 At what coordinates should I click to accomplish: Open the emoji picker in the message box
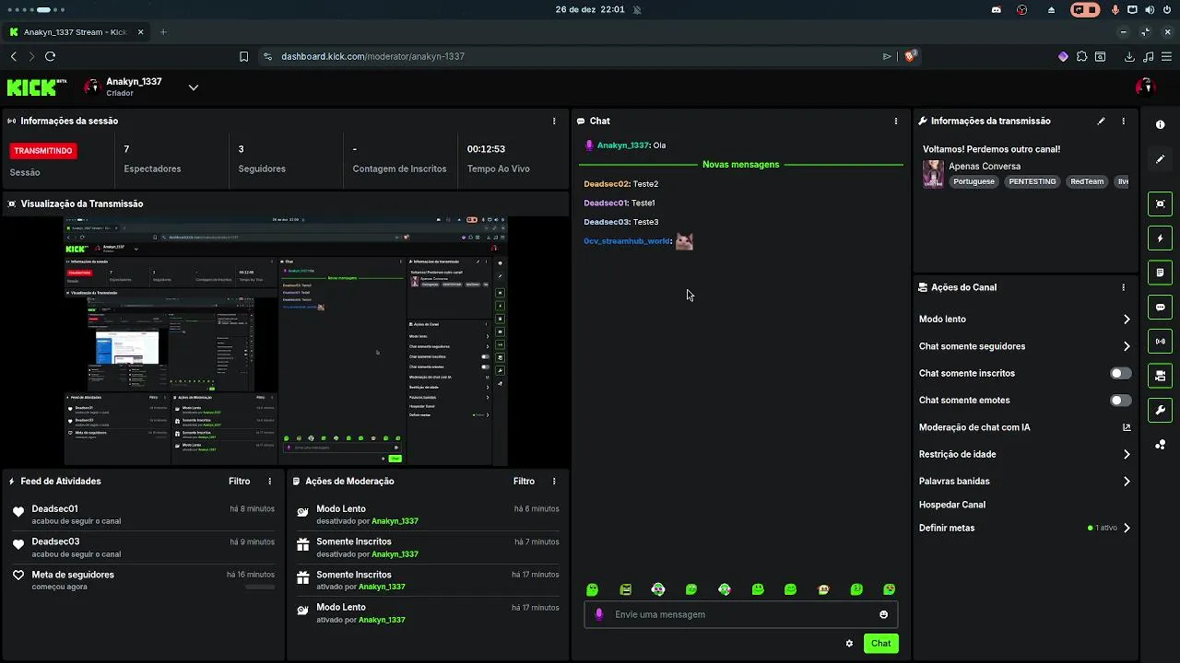coord(883,615)
